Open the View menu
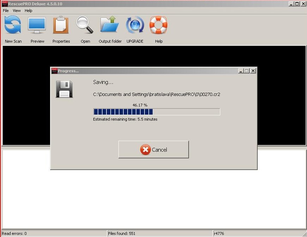The width and height of the screenshot is (307, 237). (17, 11)
